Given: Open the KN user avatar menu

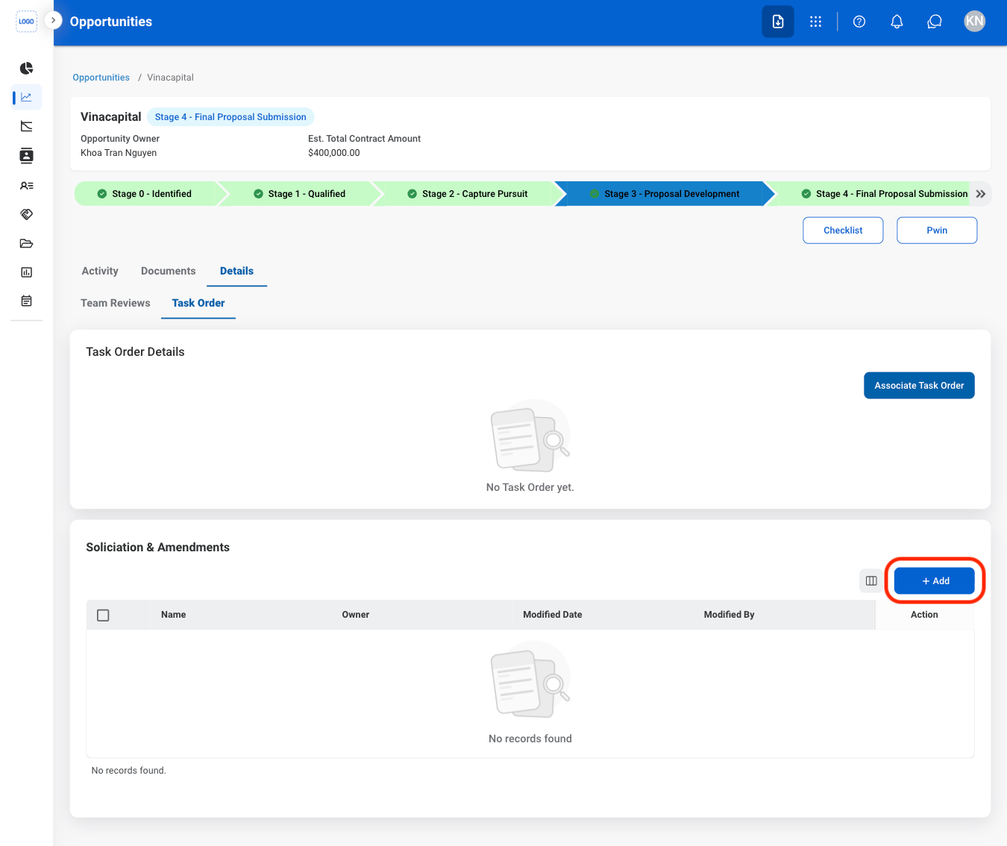Looking at the screenshot, I should click(x=975, y=22).
